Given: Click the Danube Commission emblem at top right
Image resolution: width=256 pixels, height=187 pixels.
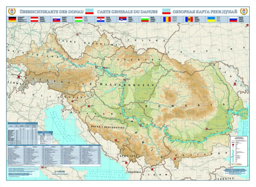Looking at the screenshot, I should click(244, 11).
